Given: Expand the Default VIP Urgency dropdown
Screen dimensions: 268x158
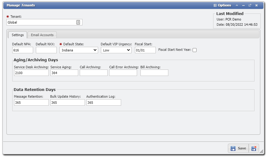Looking at the screenshot, I should [x=116, y=50].
